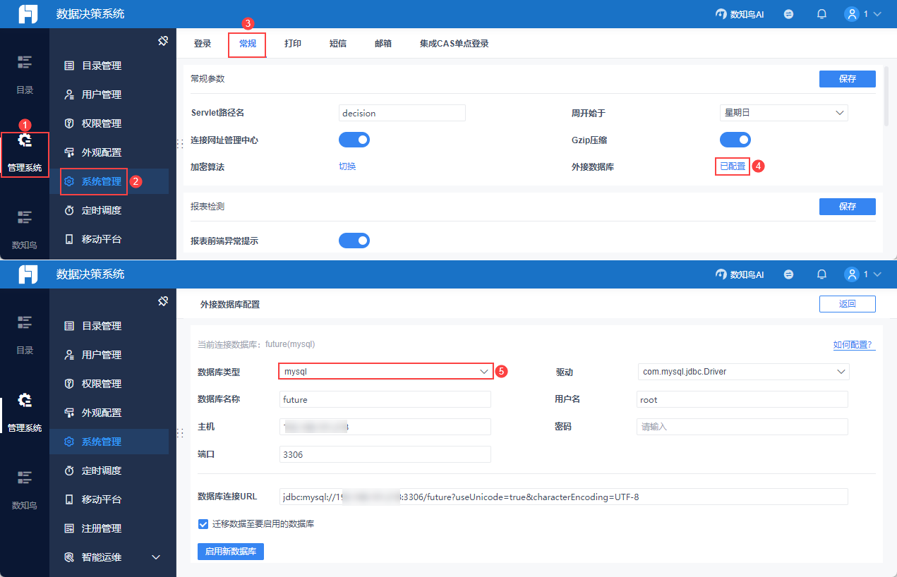The image size is (897, 577).
Task: Click 管理系统 gear icon in 常规 settings view
Action: point(25,141)
